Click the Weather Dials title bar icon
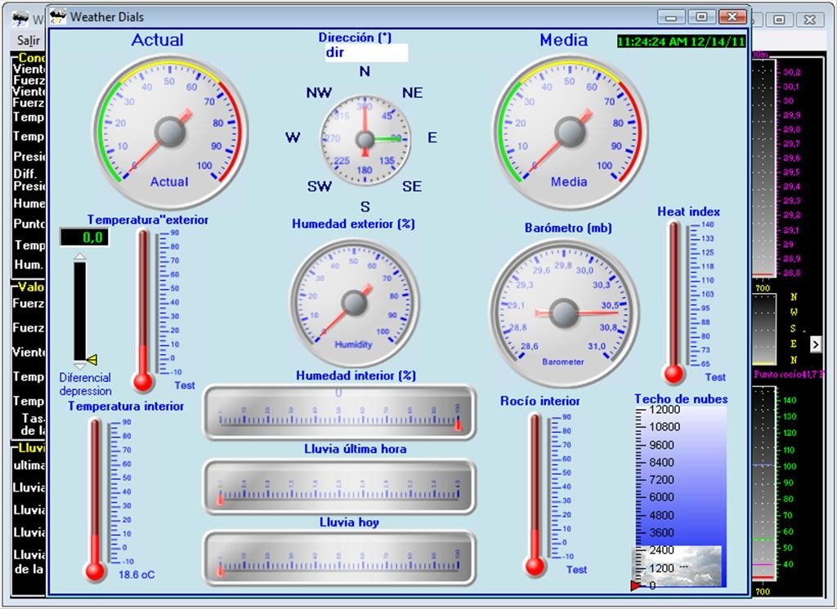 pyautogui.click(x=58, y=16)
